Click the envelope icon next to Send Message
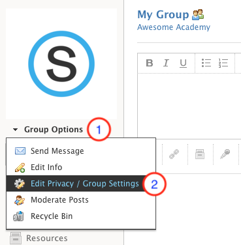 click(20, 151)
